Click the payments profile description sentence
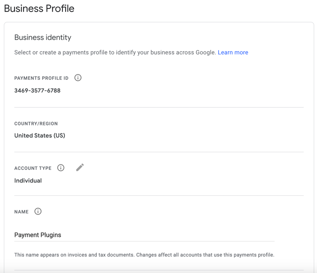This screenshot has width=317, height=273. click(115, 52)
